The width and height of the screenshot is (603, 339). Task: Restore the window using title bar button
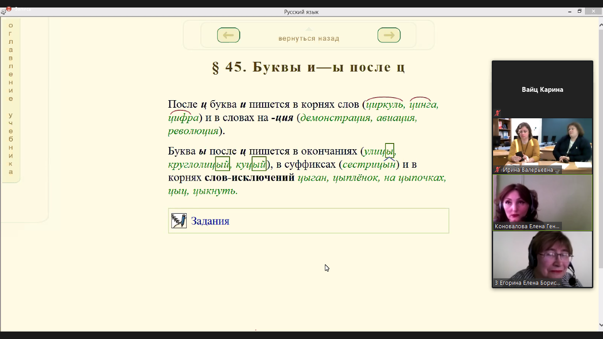580,11
